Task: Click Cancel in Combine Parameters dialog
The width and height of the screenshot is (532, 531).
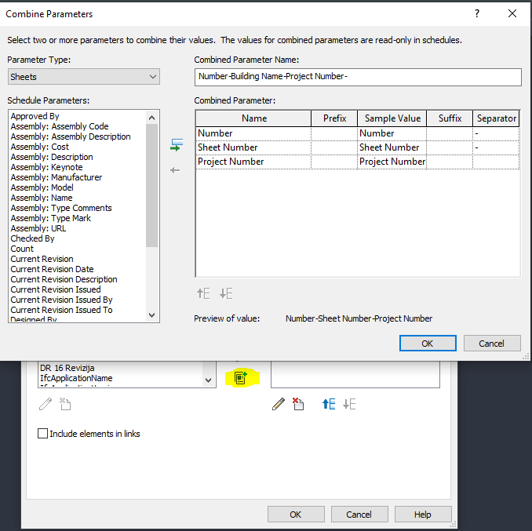Action: [492, 343]
